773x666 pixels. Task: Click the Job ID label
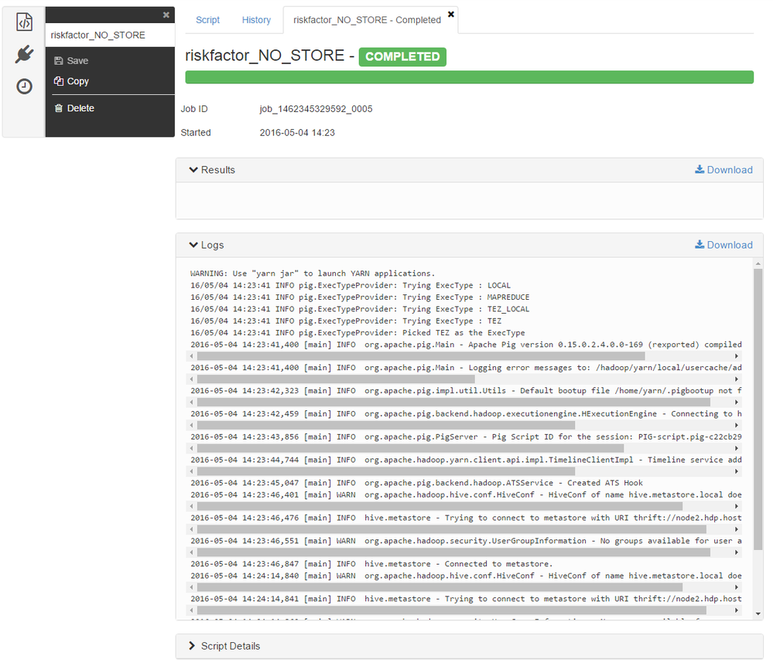(x=194, y=109)
